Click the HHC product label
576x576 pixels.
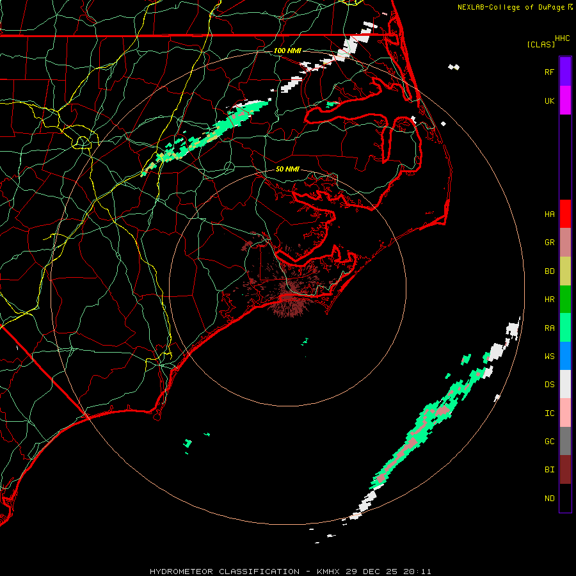pos(562,38)
